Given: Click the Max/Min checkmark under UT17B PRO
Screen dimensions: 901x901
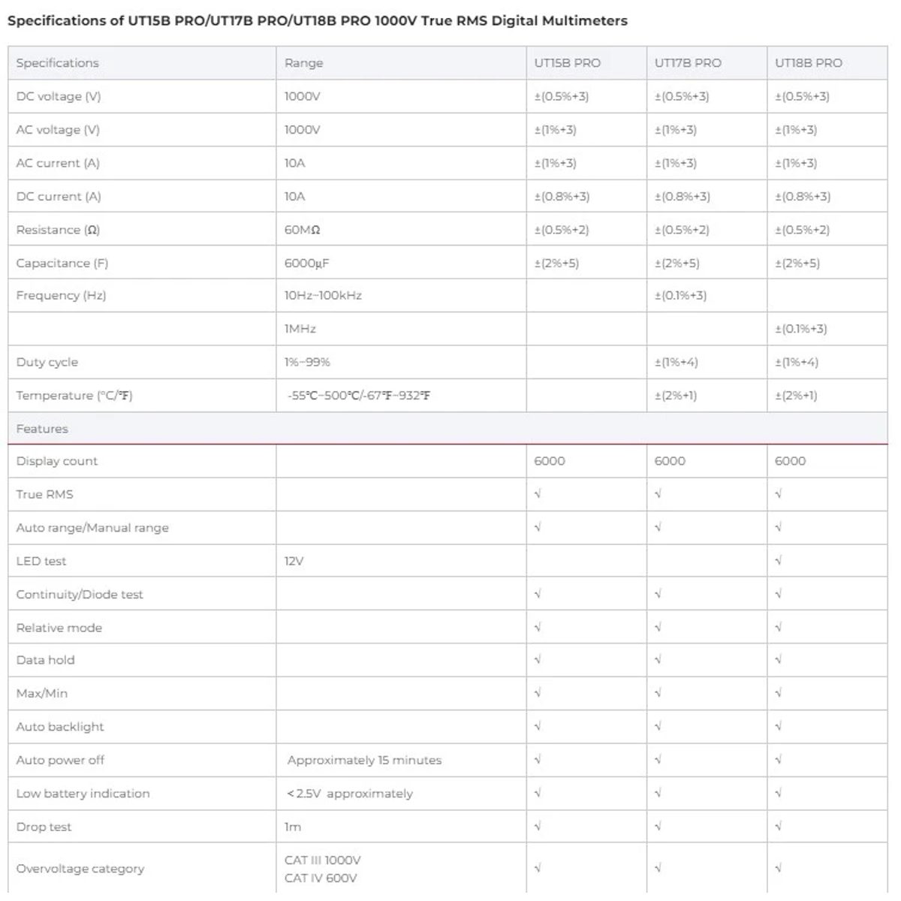Looking at the screenshot, I should 658,694.
